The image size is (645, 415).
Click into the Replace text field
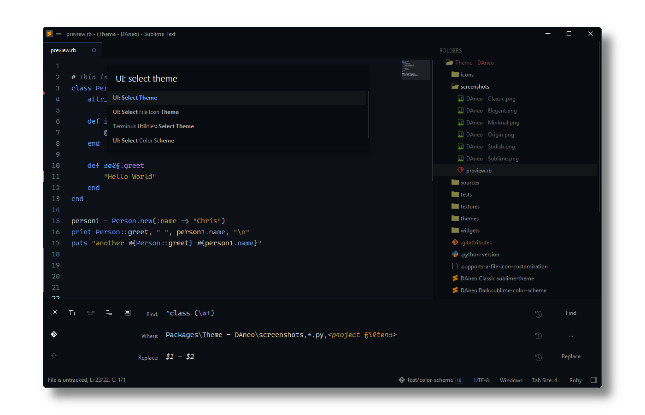tap(346, 356)
